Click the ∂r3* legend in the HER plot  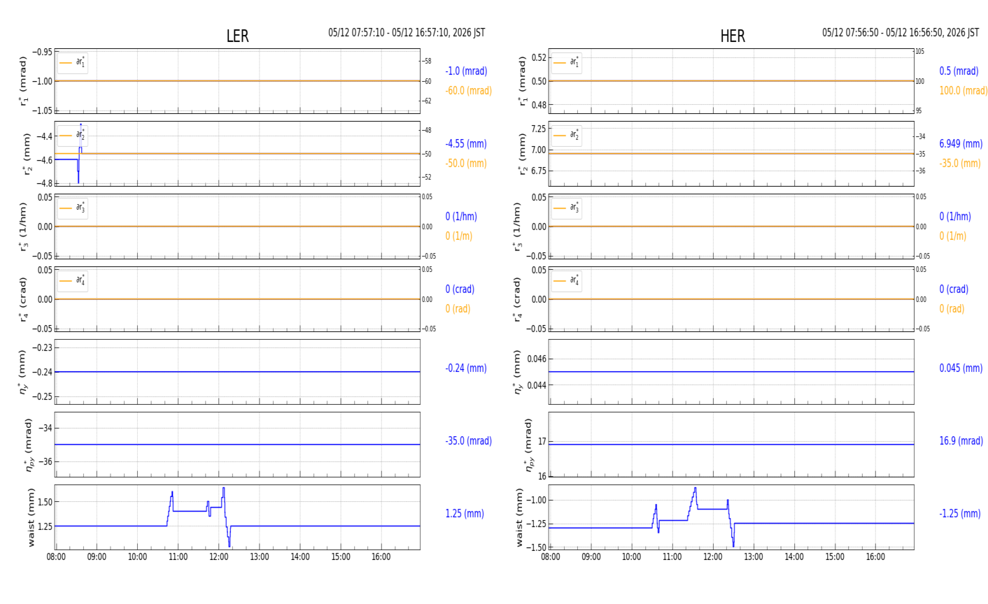coord(567,208)
